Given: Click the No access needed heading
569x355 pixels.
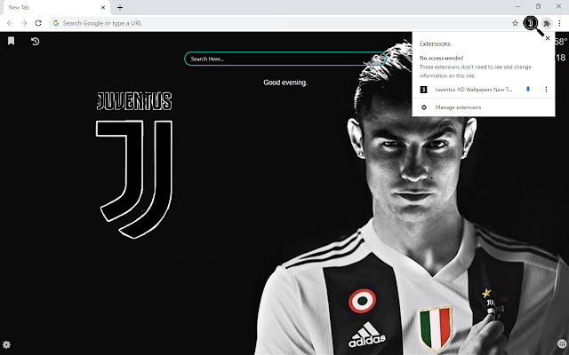Looking at the screenshot, I should (441, 58).
